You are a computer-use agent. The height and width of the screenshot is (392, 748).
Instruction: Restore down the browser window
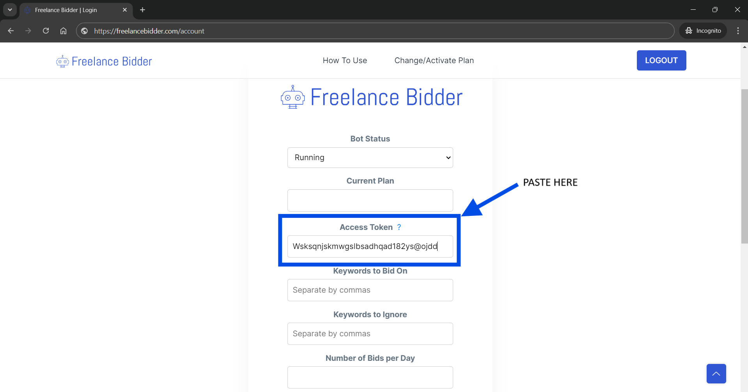point(715,10)
